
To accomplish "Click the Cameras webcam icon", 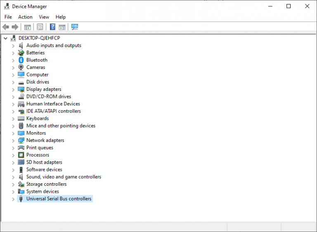I will pos(21,67).
